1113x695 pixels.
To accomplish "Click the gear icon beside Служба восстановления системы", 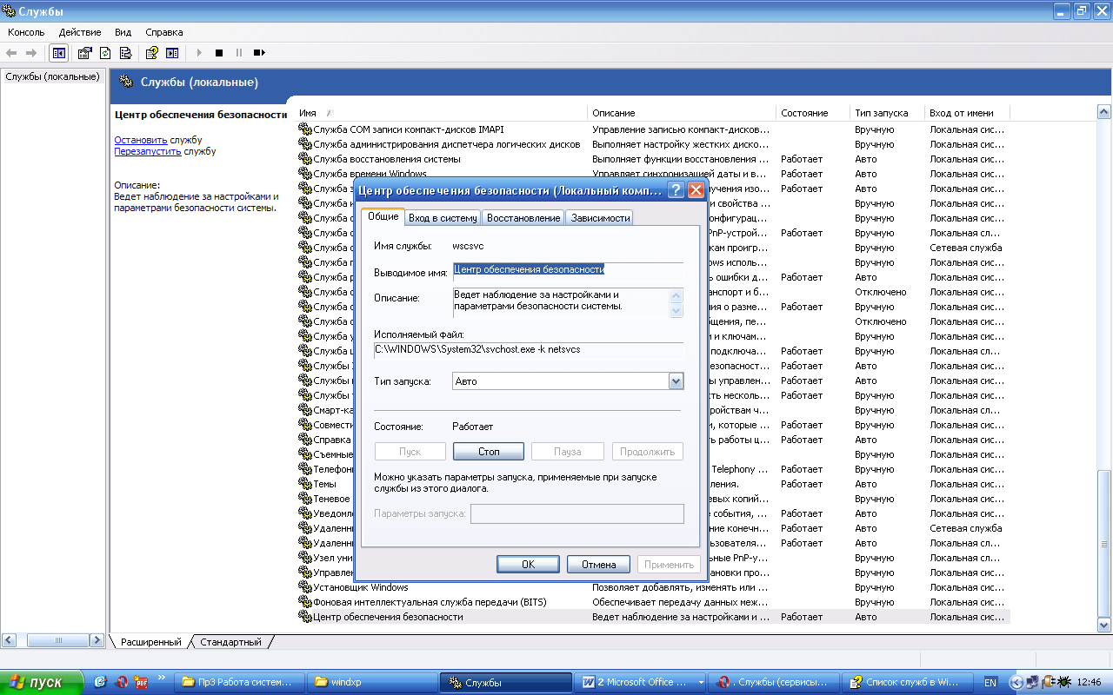I will tap(304, 159).
